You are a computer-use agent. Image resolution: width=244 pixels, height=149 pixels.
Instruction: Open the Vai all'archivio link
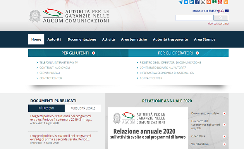pyautogui.click(x=200, y=144)
